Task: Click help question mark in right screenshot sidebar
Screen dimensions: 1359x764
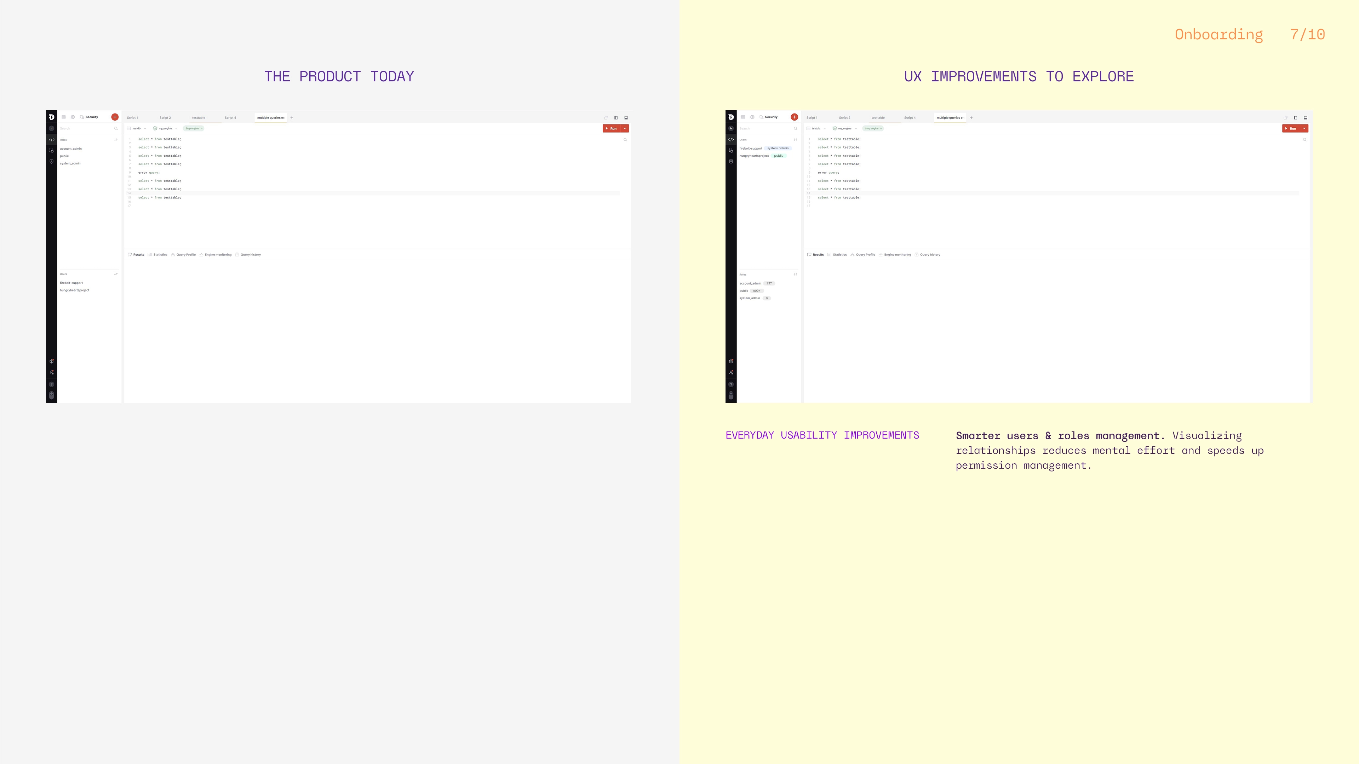Action: (x=731, y=384)
